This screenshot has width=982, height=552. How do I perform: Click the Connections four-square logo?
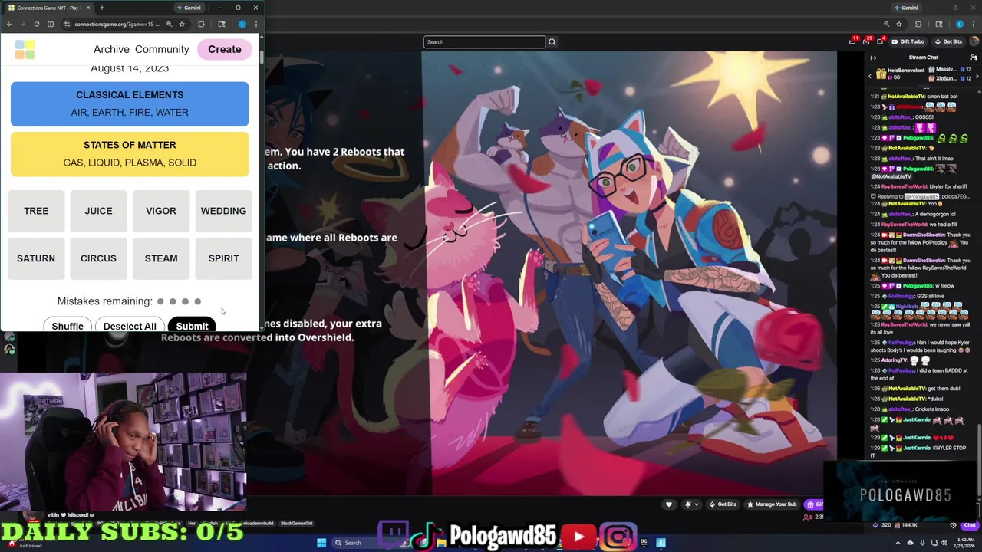[25, 49]
